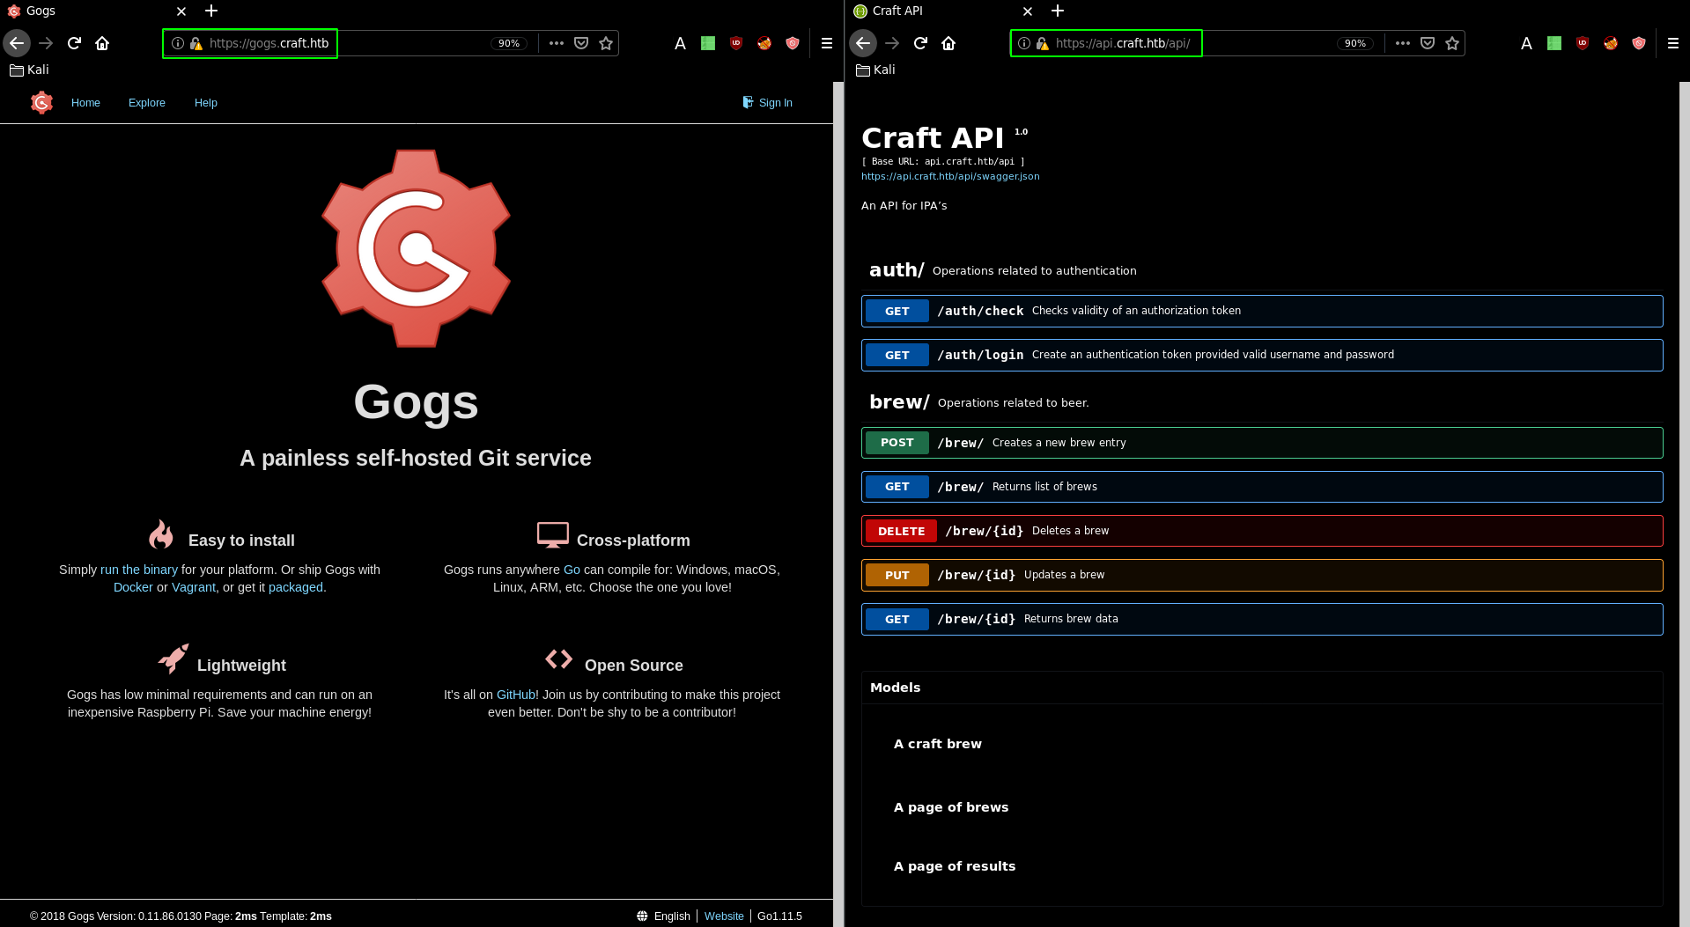Screen dimensions: 1690x927
Task: Click Gogs page vertical scrollbar
Action: [x=838, y=504]
